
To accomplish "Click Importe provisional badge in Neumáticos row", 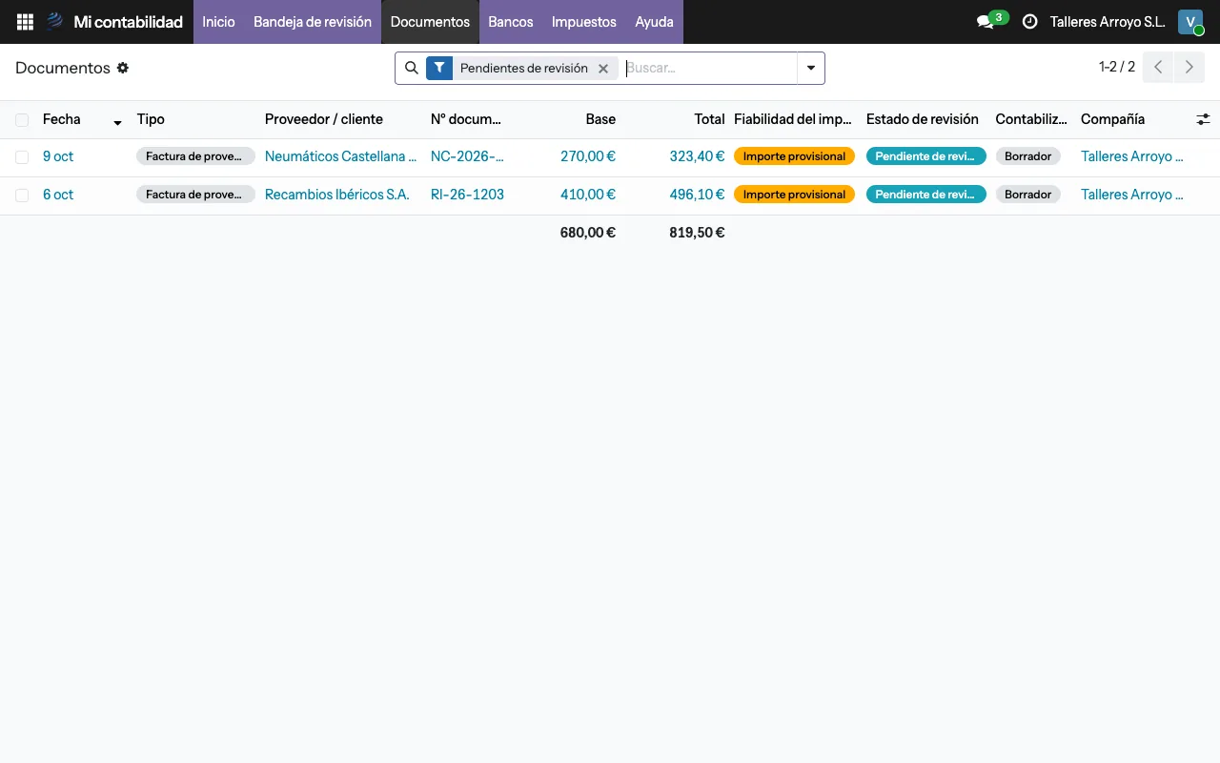I will (794, 156).
